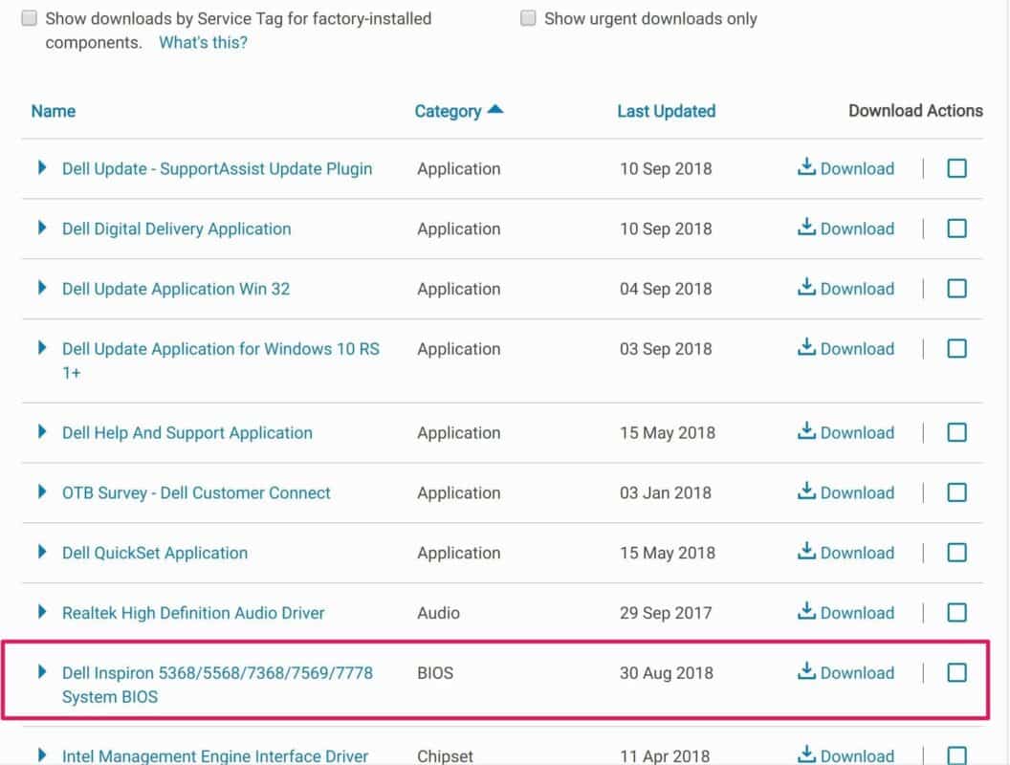The width and height of the screenshot is (1010, 765).
Task: Click the 03 Sep 2018 date cell
Action: tap(666, 348)
